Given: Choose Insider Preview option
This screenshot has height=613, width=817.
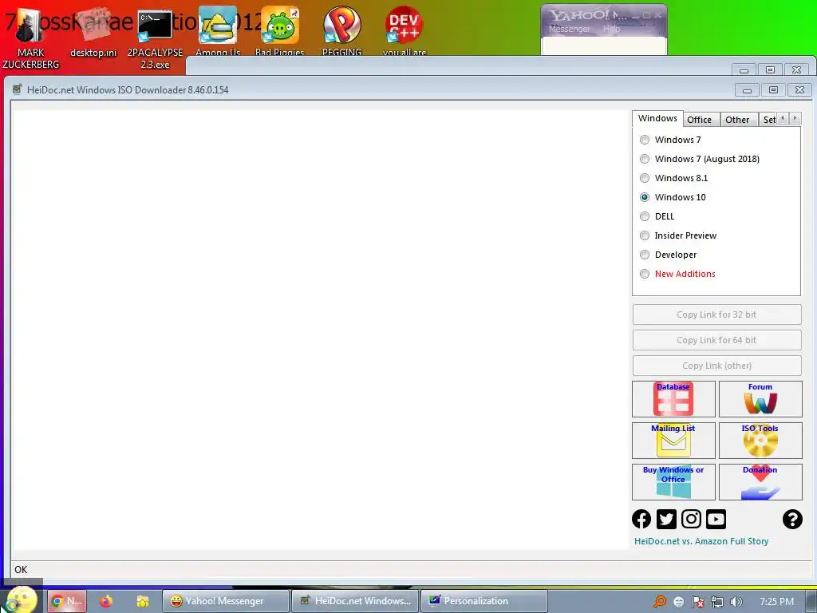Looking at the screenshot, I should [645, 235].
